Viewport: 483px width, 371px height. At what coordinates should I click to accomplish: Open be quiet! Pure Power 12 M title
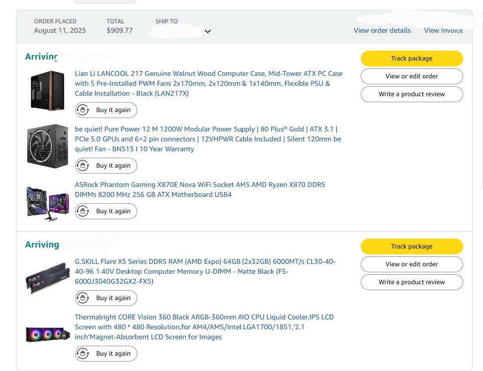(208, 139)
